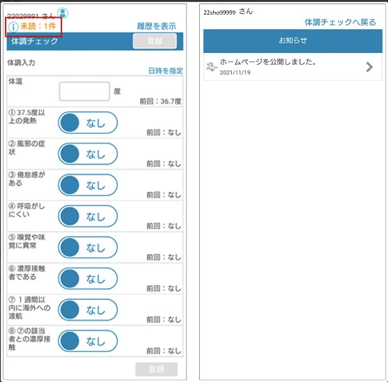Click the 登録 button in the header bar
This screenshot has height=382, width=388.
155,41
